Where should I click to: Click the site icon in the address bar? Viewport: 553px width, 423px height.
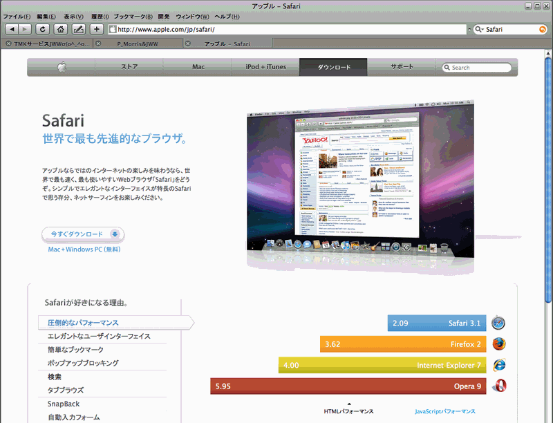113,29
